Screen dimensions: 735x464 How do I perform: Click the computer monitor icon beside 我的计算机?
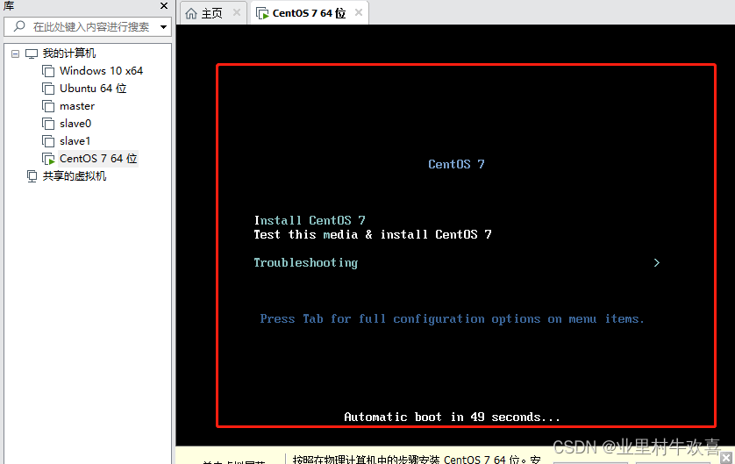click(32, 54)
